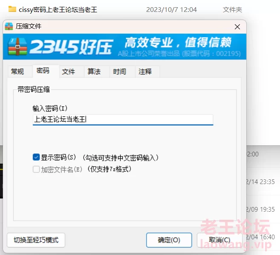Focus the 输入密码 text field

[x=123, y=120]
